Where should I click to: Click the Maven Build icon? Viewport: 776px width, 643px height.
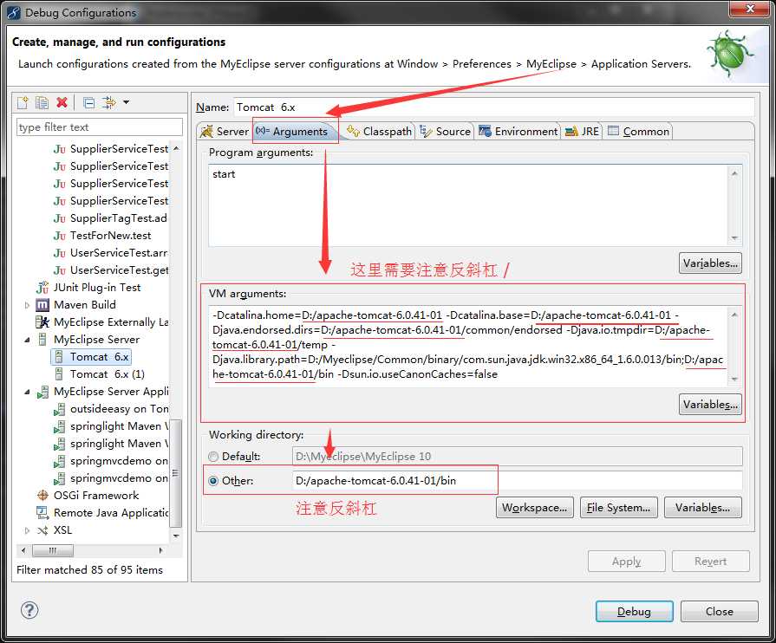42,305
